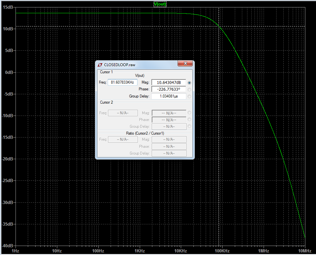
Task: Click the -20dB vertical axis label
Action: 7,159
